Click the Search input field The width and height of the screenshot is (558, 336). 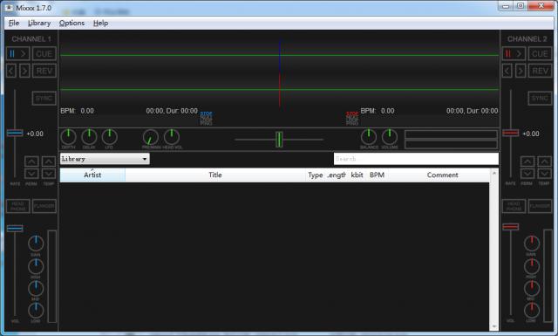point(416,159)
